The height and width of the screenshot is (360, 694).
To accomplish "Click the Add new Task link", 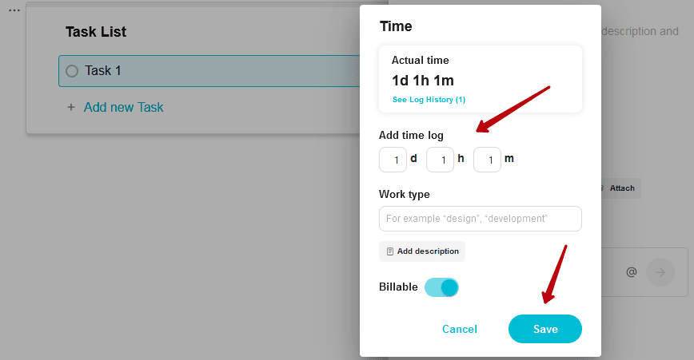I will coord(123,107).
